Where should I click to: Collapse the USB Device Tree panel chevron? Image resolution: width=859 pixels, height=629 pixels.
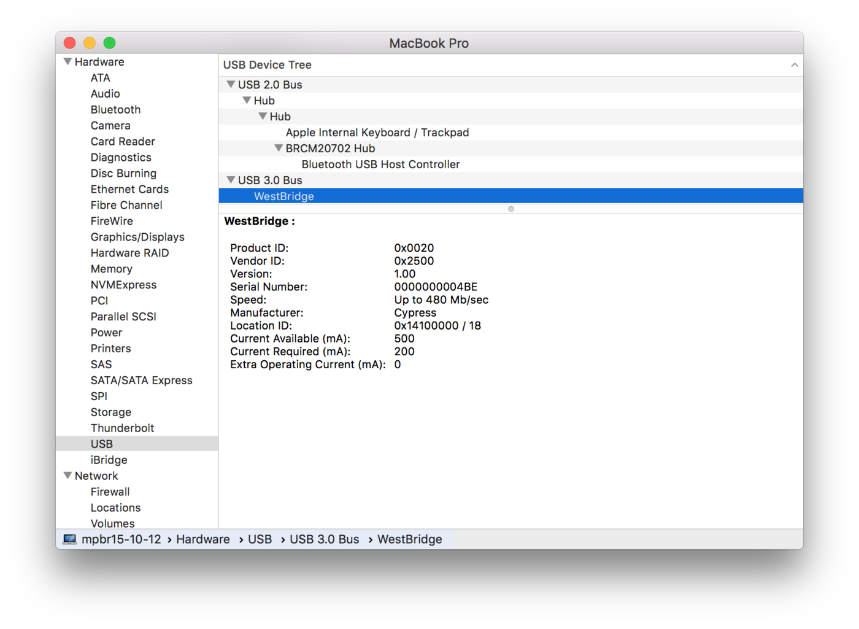pos(795,64)
